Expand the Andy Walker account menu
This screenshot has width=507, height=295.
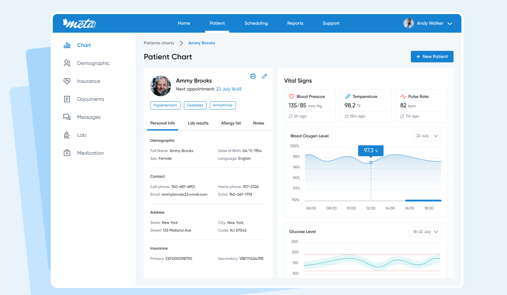coord(450,24)
